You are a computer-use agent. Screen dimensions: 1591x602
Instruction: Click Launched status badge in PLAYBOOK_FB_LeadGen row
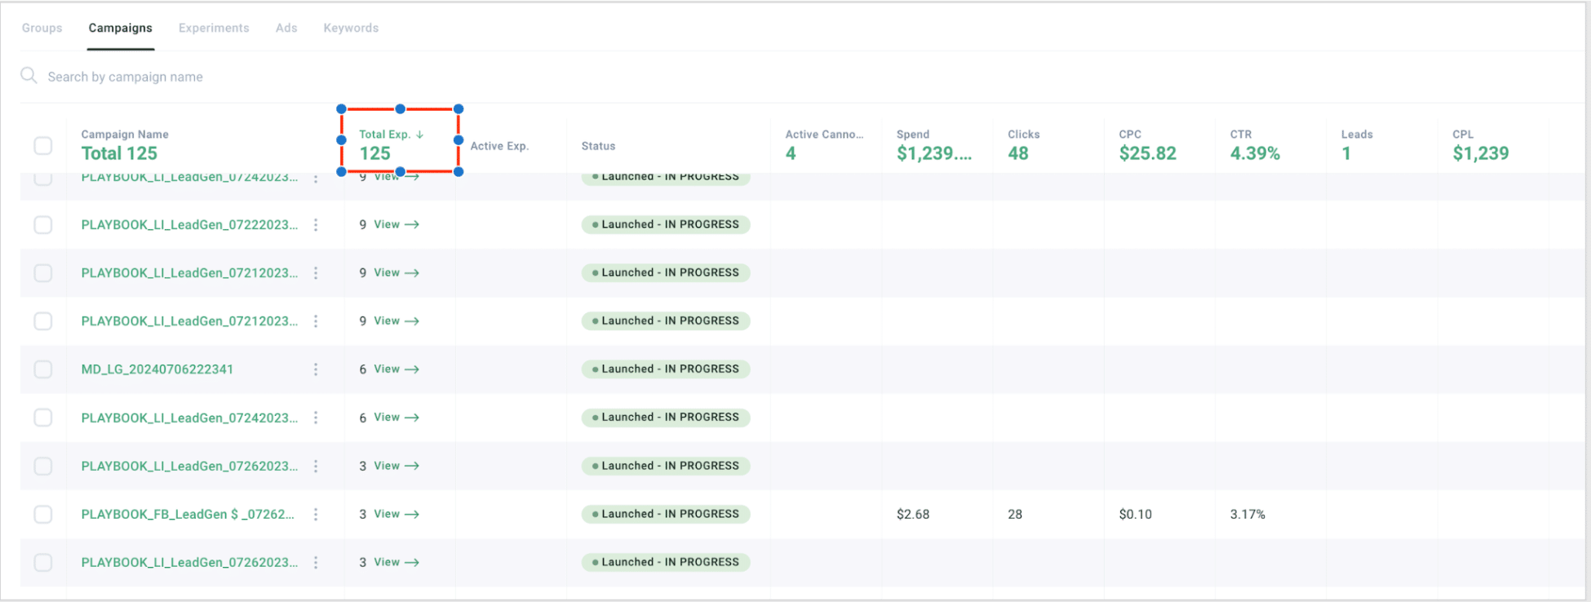click(666, 514)
